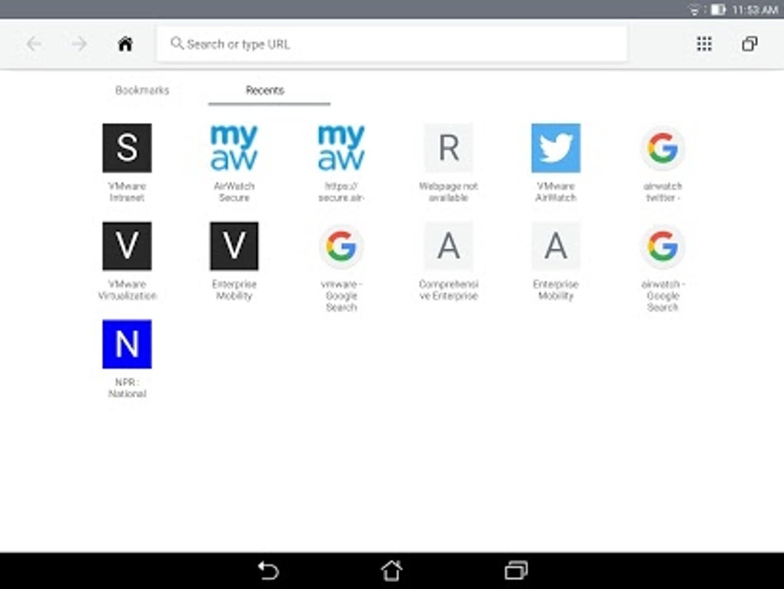Open the airwatch twitter Google tile
This screenshot has width=784, height=589.
(x=663, y=148)
